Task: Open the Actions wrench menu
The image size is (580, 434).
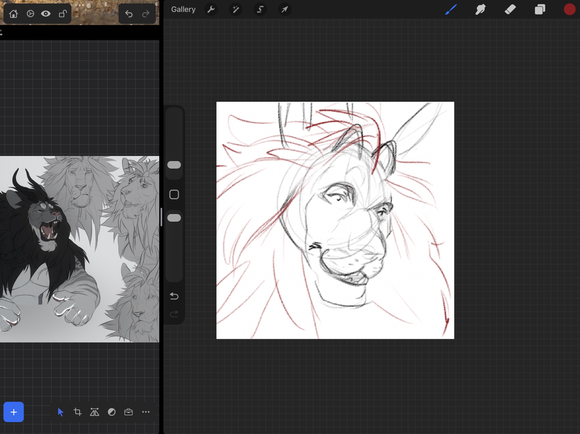Action: coord(211,10)
